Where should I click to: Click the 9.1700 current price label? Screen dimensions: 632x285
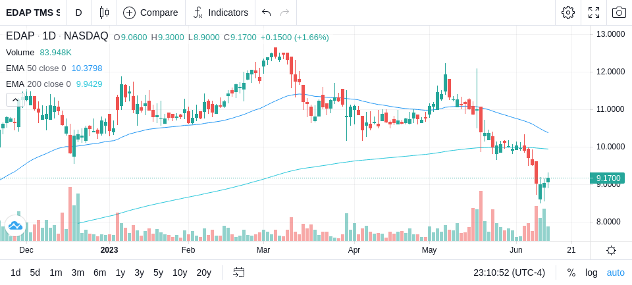608,178
